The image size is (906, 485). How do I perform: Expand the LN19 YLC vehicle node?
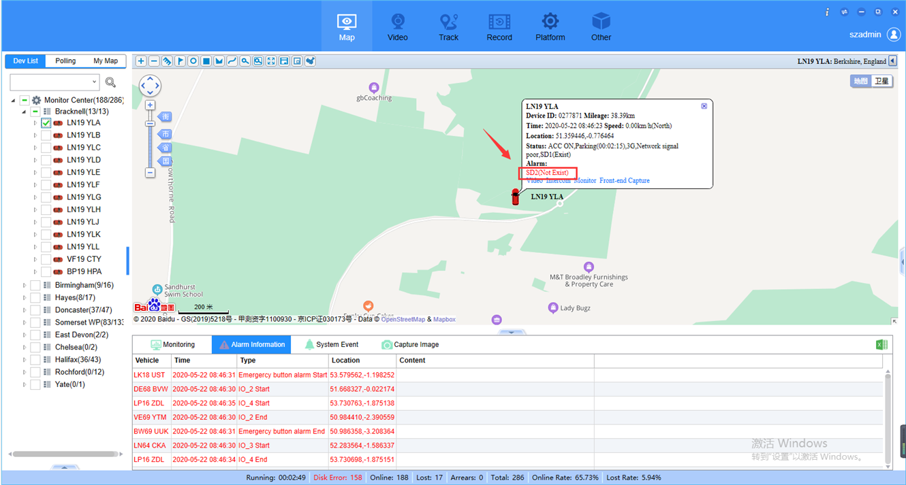click(x=35, y=148)
